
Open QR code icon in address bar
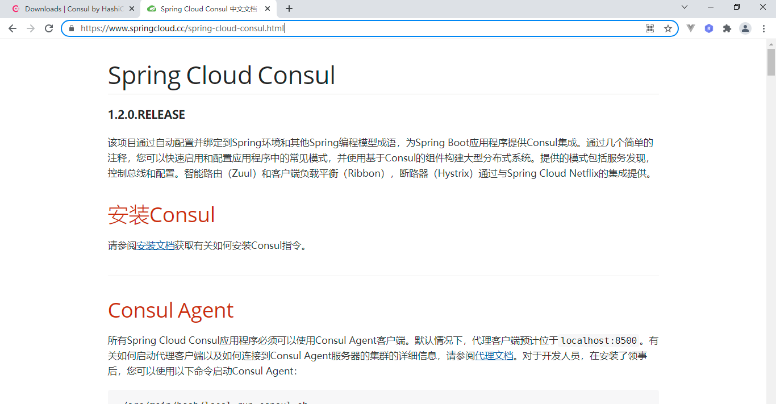(x=650, y=28)
